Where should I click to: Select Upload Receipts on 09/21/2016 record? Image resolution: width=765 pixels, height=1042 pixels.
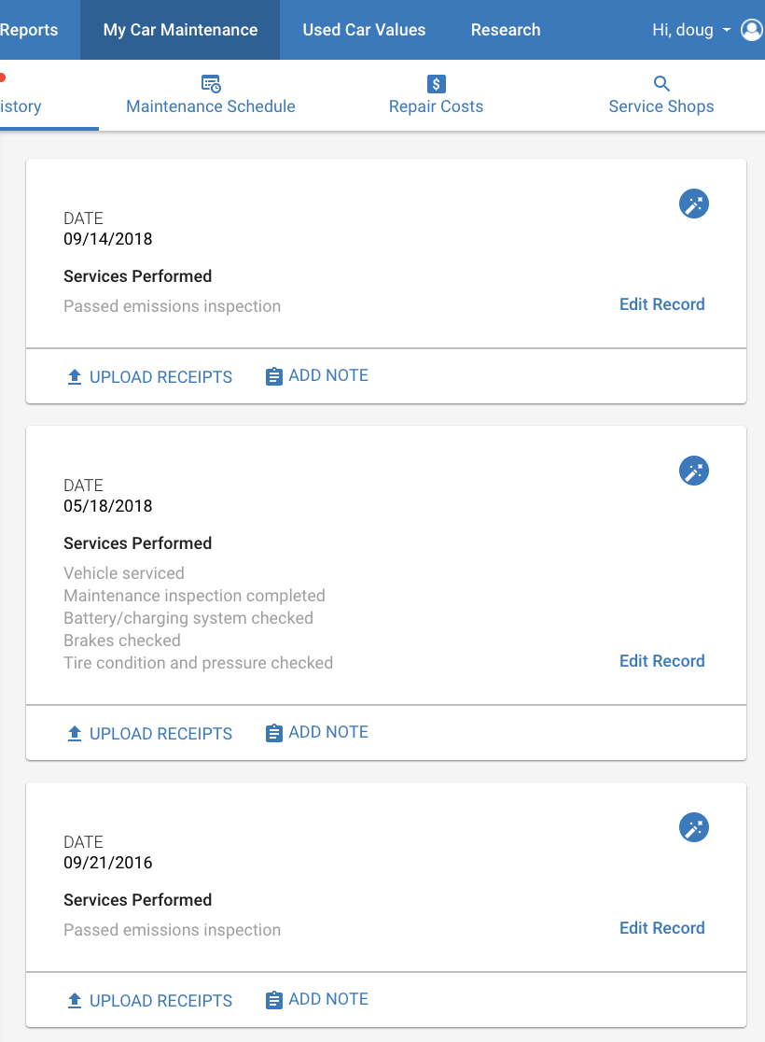[150, 1001]
